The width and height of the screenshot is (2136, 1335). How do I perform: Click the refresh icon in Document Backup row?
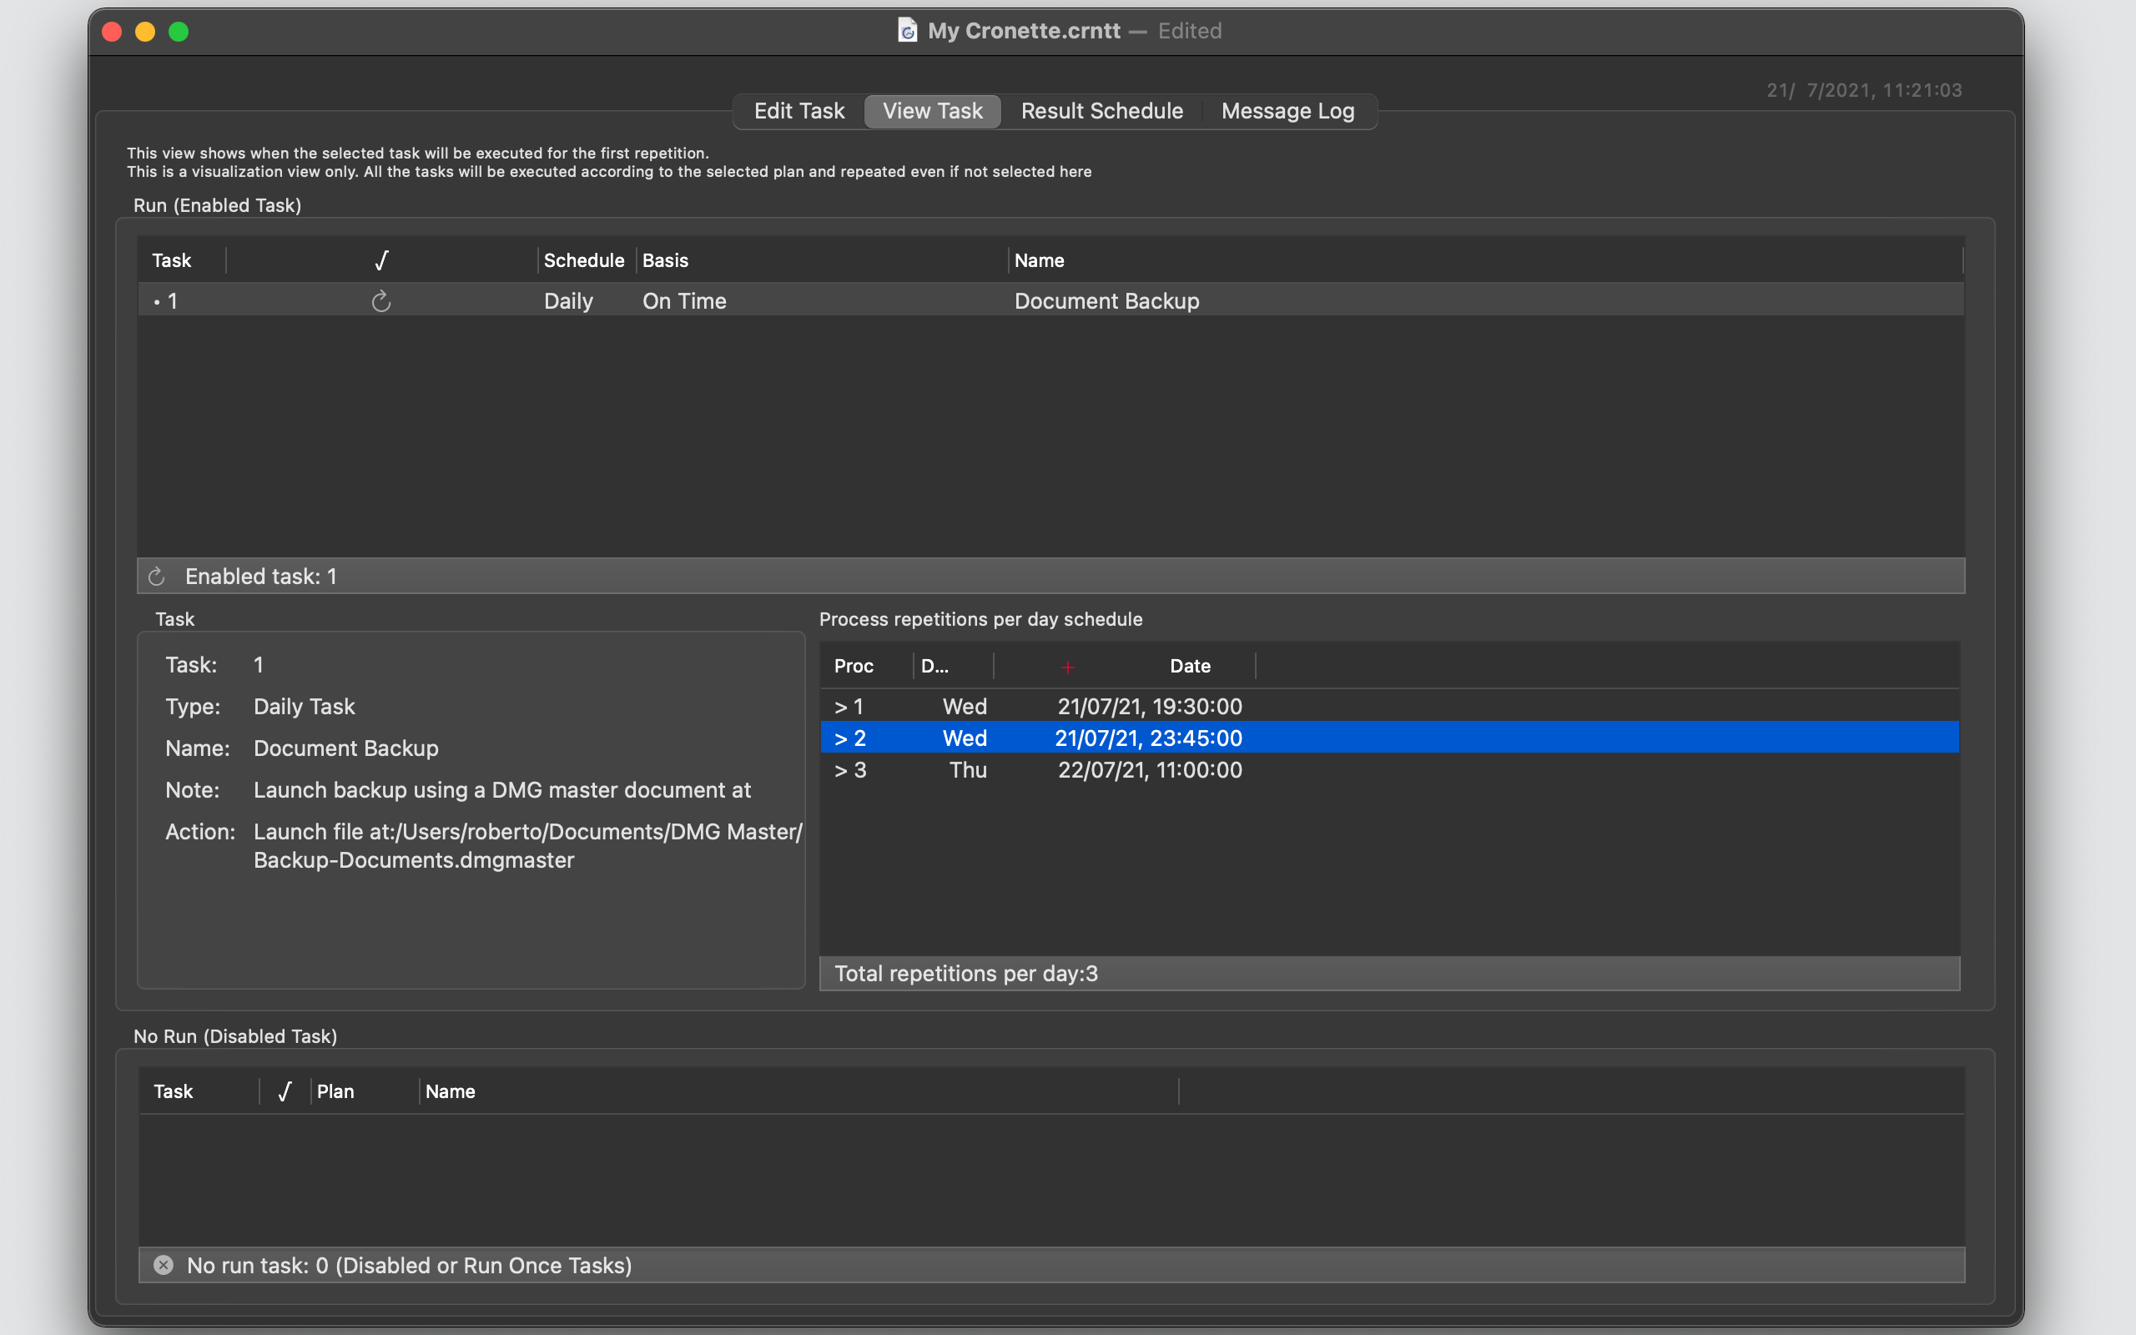pos(381,301)
